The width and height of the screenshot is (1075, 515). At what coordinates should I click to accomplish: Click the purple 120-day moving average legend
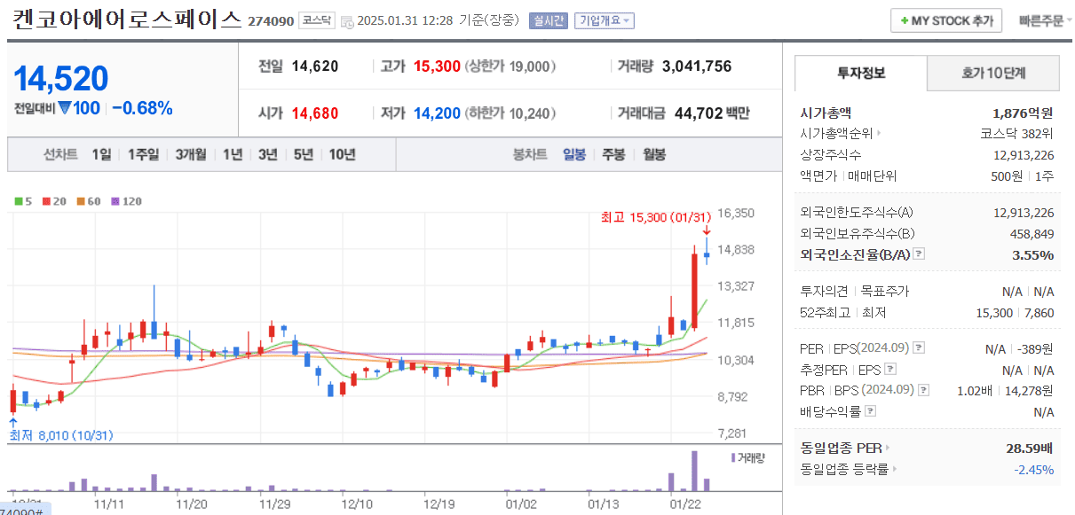point(126,201)
